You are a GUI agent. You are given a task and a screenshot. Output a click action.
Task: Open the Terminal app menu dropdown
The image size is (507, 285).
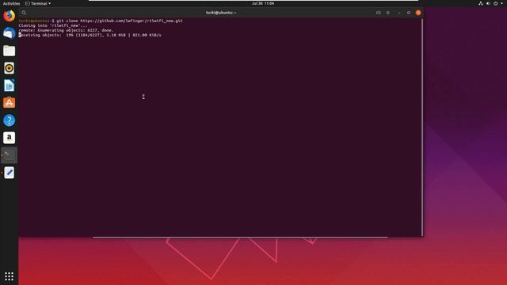pyautogui.click(x=38, y=3)
